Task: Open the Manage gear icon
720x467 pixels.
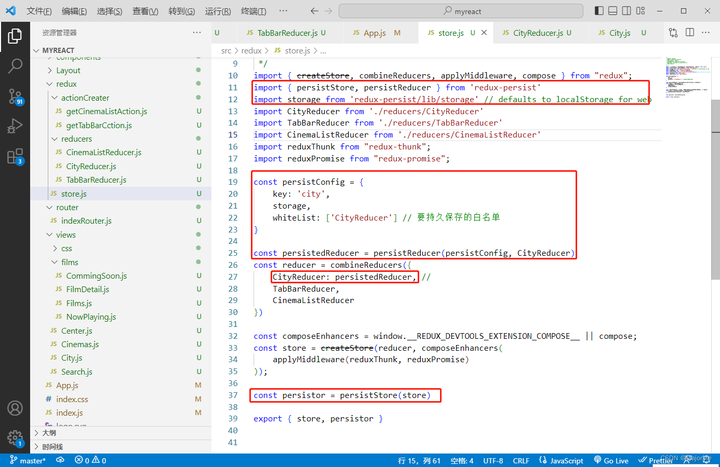Action: [15, 438]
